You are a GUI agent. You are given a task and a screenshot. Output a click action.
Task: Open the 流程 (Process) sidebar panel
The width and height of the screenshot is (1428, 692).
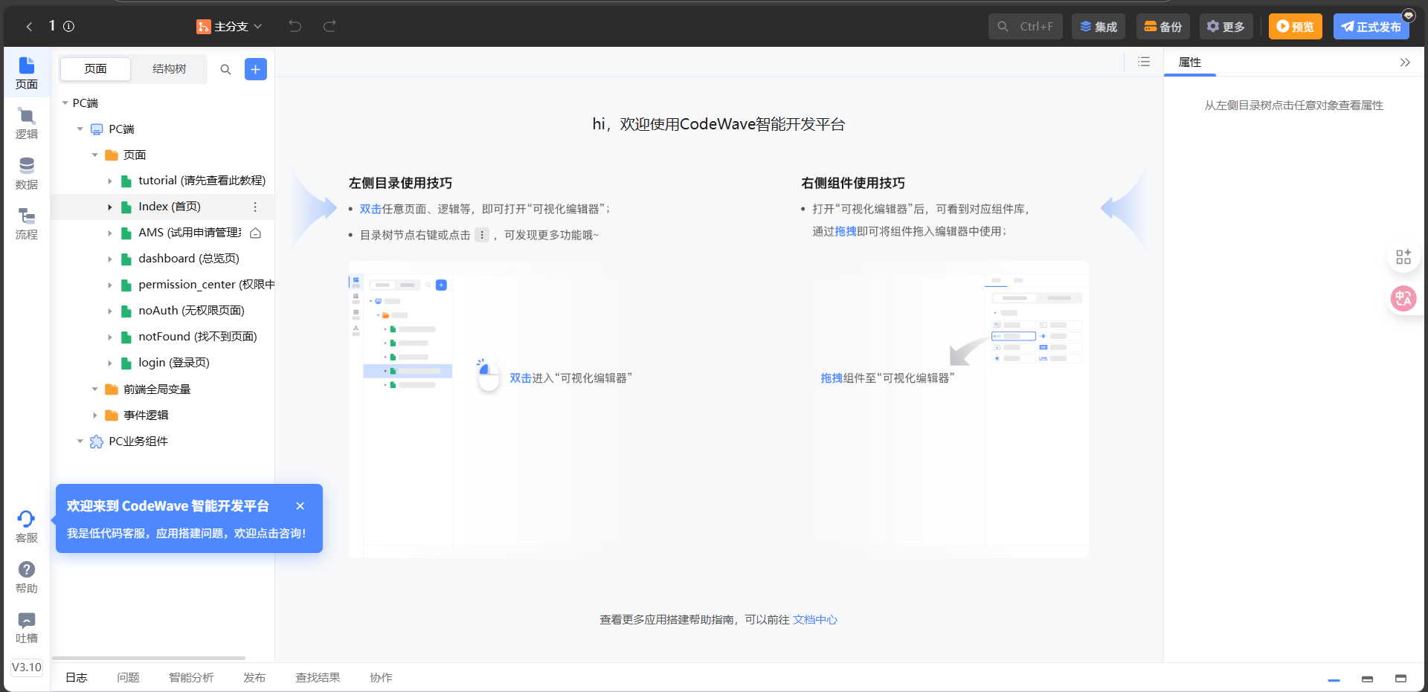[27, 224]
